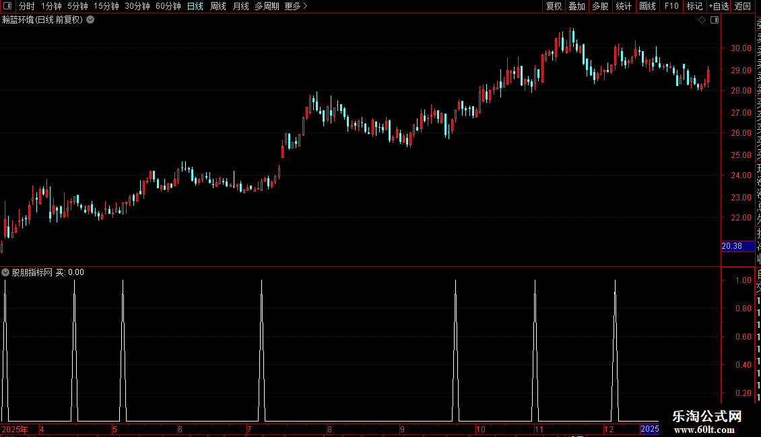Viewport: 761px width, 437px height.
Task: Open the 多周期 multi-period view
Action: click(267, 6)
